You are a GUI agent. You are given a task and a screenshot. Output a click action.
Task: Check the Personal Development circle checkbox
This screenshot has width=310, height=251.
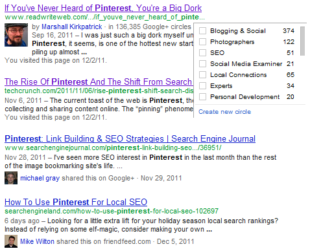(x=202, y=97)
